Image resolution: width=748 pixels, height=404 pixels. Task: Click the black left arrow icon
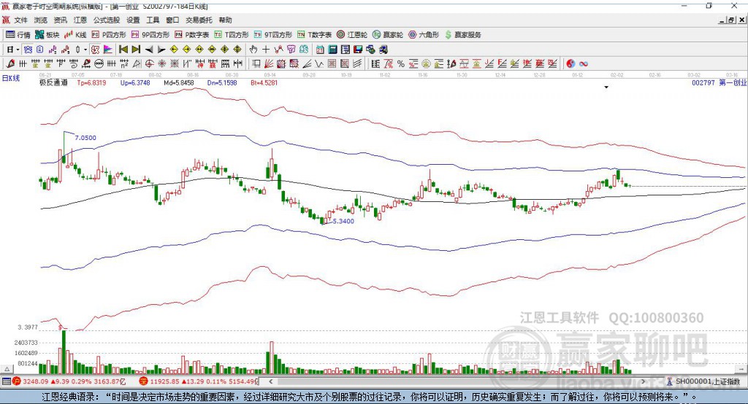coord(149,50)
